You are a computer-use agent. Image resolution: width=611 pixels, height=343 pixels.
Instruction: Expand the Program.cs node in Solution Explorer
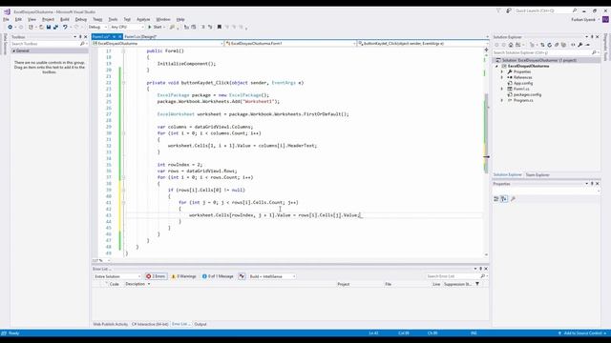click(502, 100)
